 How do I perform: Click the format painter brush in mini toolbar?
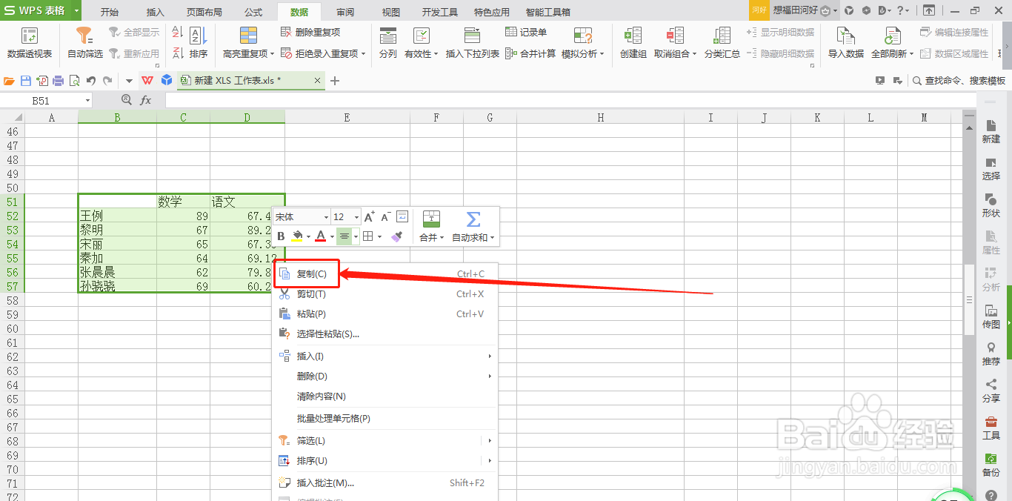[396, 236]
